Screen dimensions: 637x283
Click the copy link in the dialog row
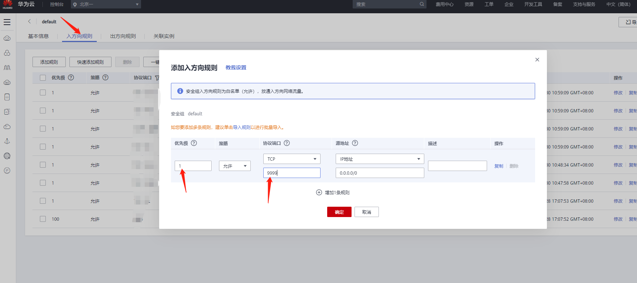(499, 166)
